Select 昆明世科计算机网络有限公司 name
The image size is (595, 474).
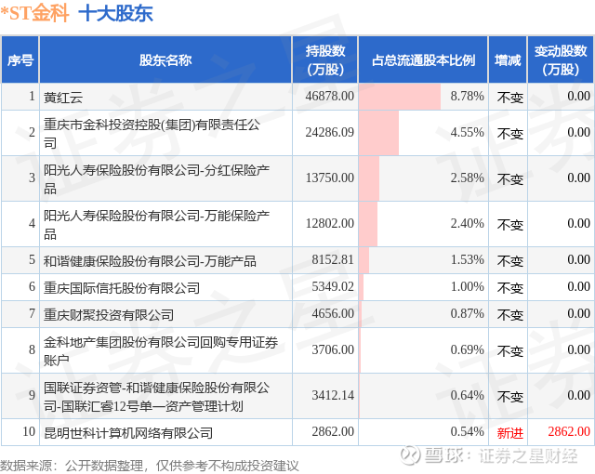(128, 433)
